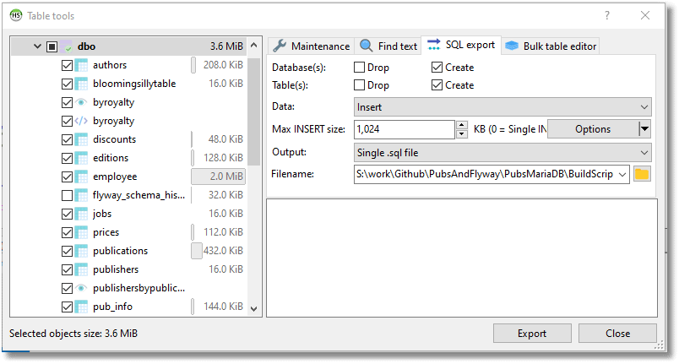Uncheck Create checkbox for Table(s)
The width and height of the screenshot is (679, 364).
click(x=437, y=85)
